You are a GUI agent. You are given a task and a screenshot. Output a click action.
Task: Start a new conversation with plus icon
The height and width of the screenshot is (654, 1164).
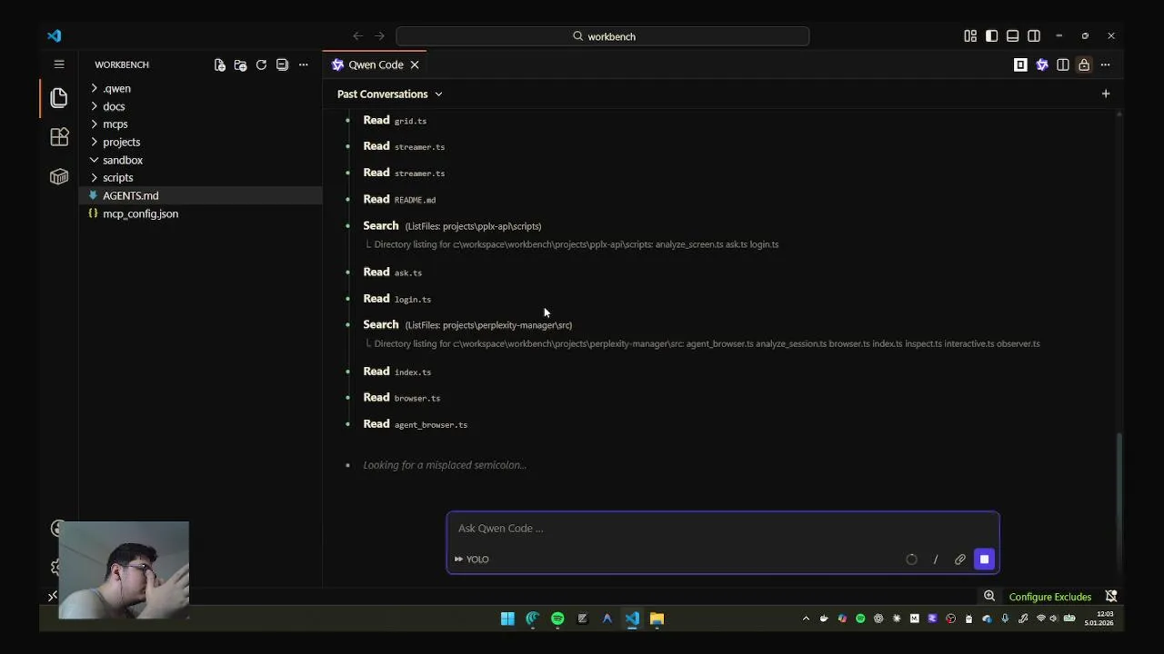(x=1106, y=94)
